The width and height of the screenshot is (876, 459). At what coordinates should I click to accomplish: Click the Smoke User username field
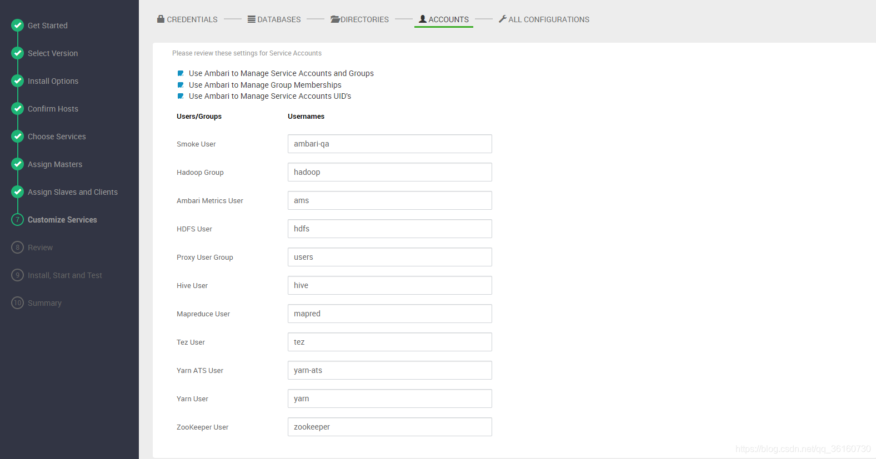point(390,144)
